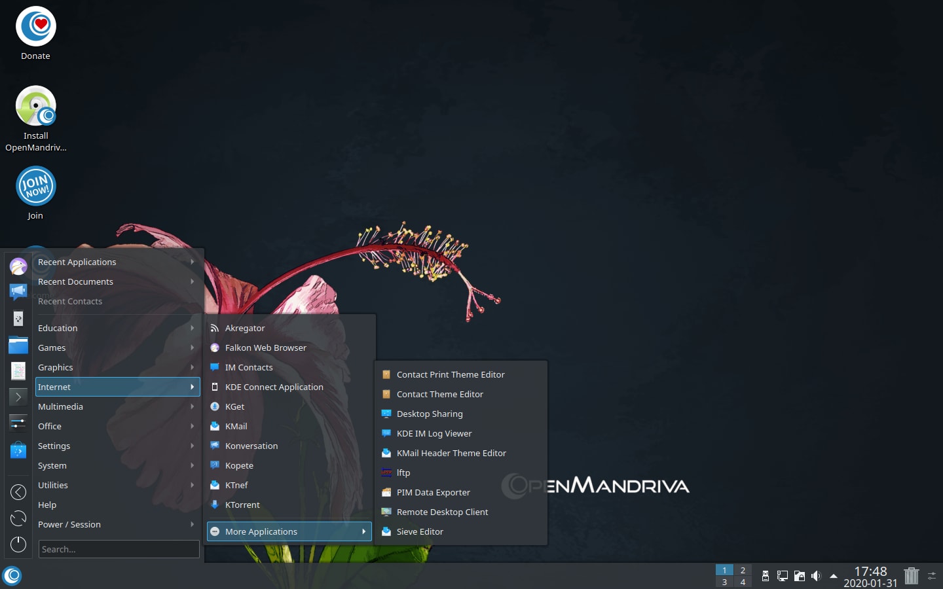This screenshot has height=589, width=943.
Task: Open KTorrent from the Internet menu
Action: tap(242, 505)
